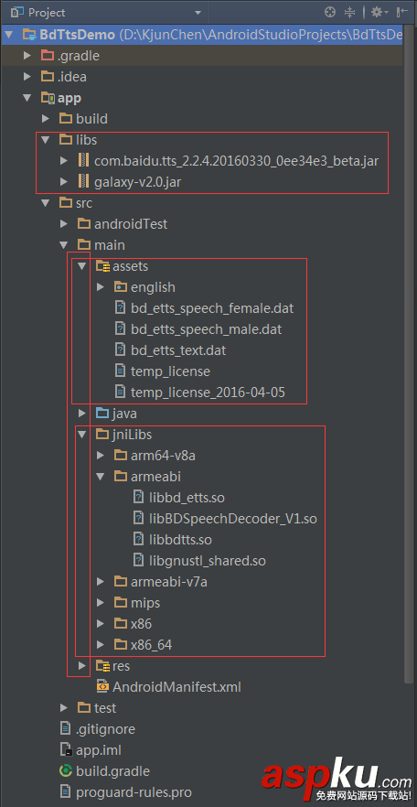Click the app module icon

[48, 98]
